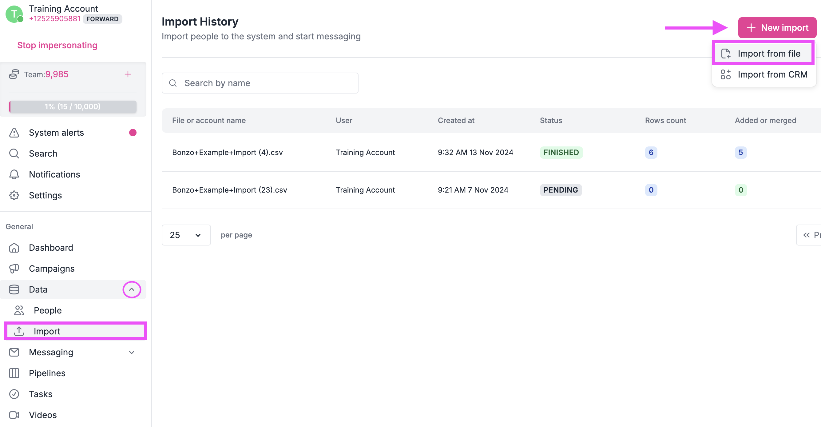The height and width of the screenshot is (427, 821).
Task: Click the Rows count column header
Action: click(x=665, y=121)
